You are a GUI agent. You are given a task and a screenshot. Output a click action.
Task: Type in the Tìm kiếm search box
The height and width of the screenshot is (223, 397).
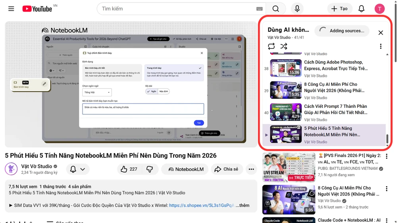point(177,9)
